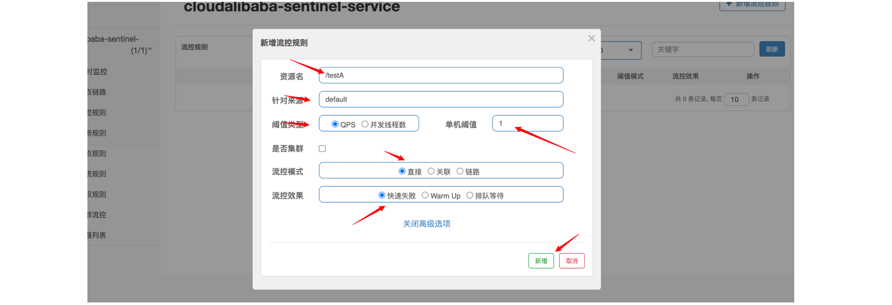Click the 刷新 button in background page
892x305 pixels.
point(772,49)
